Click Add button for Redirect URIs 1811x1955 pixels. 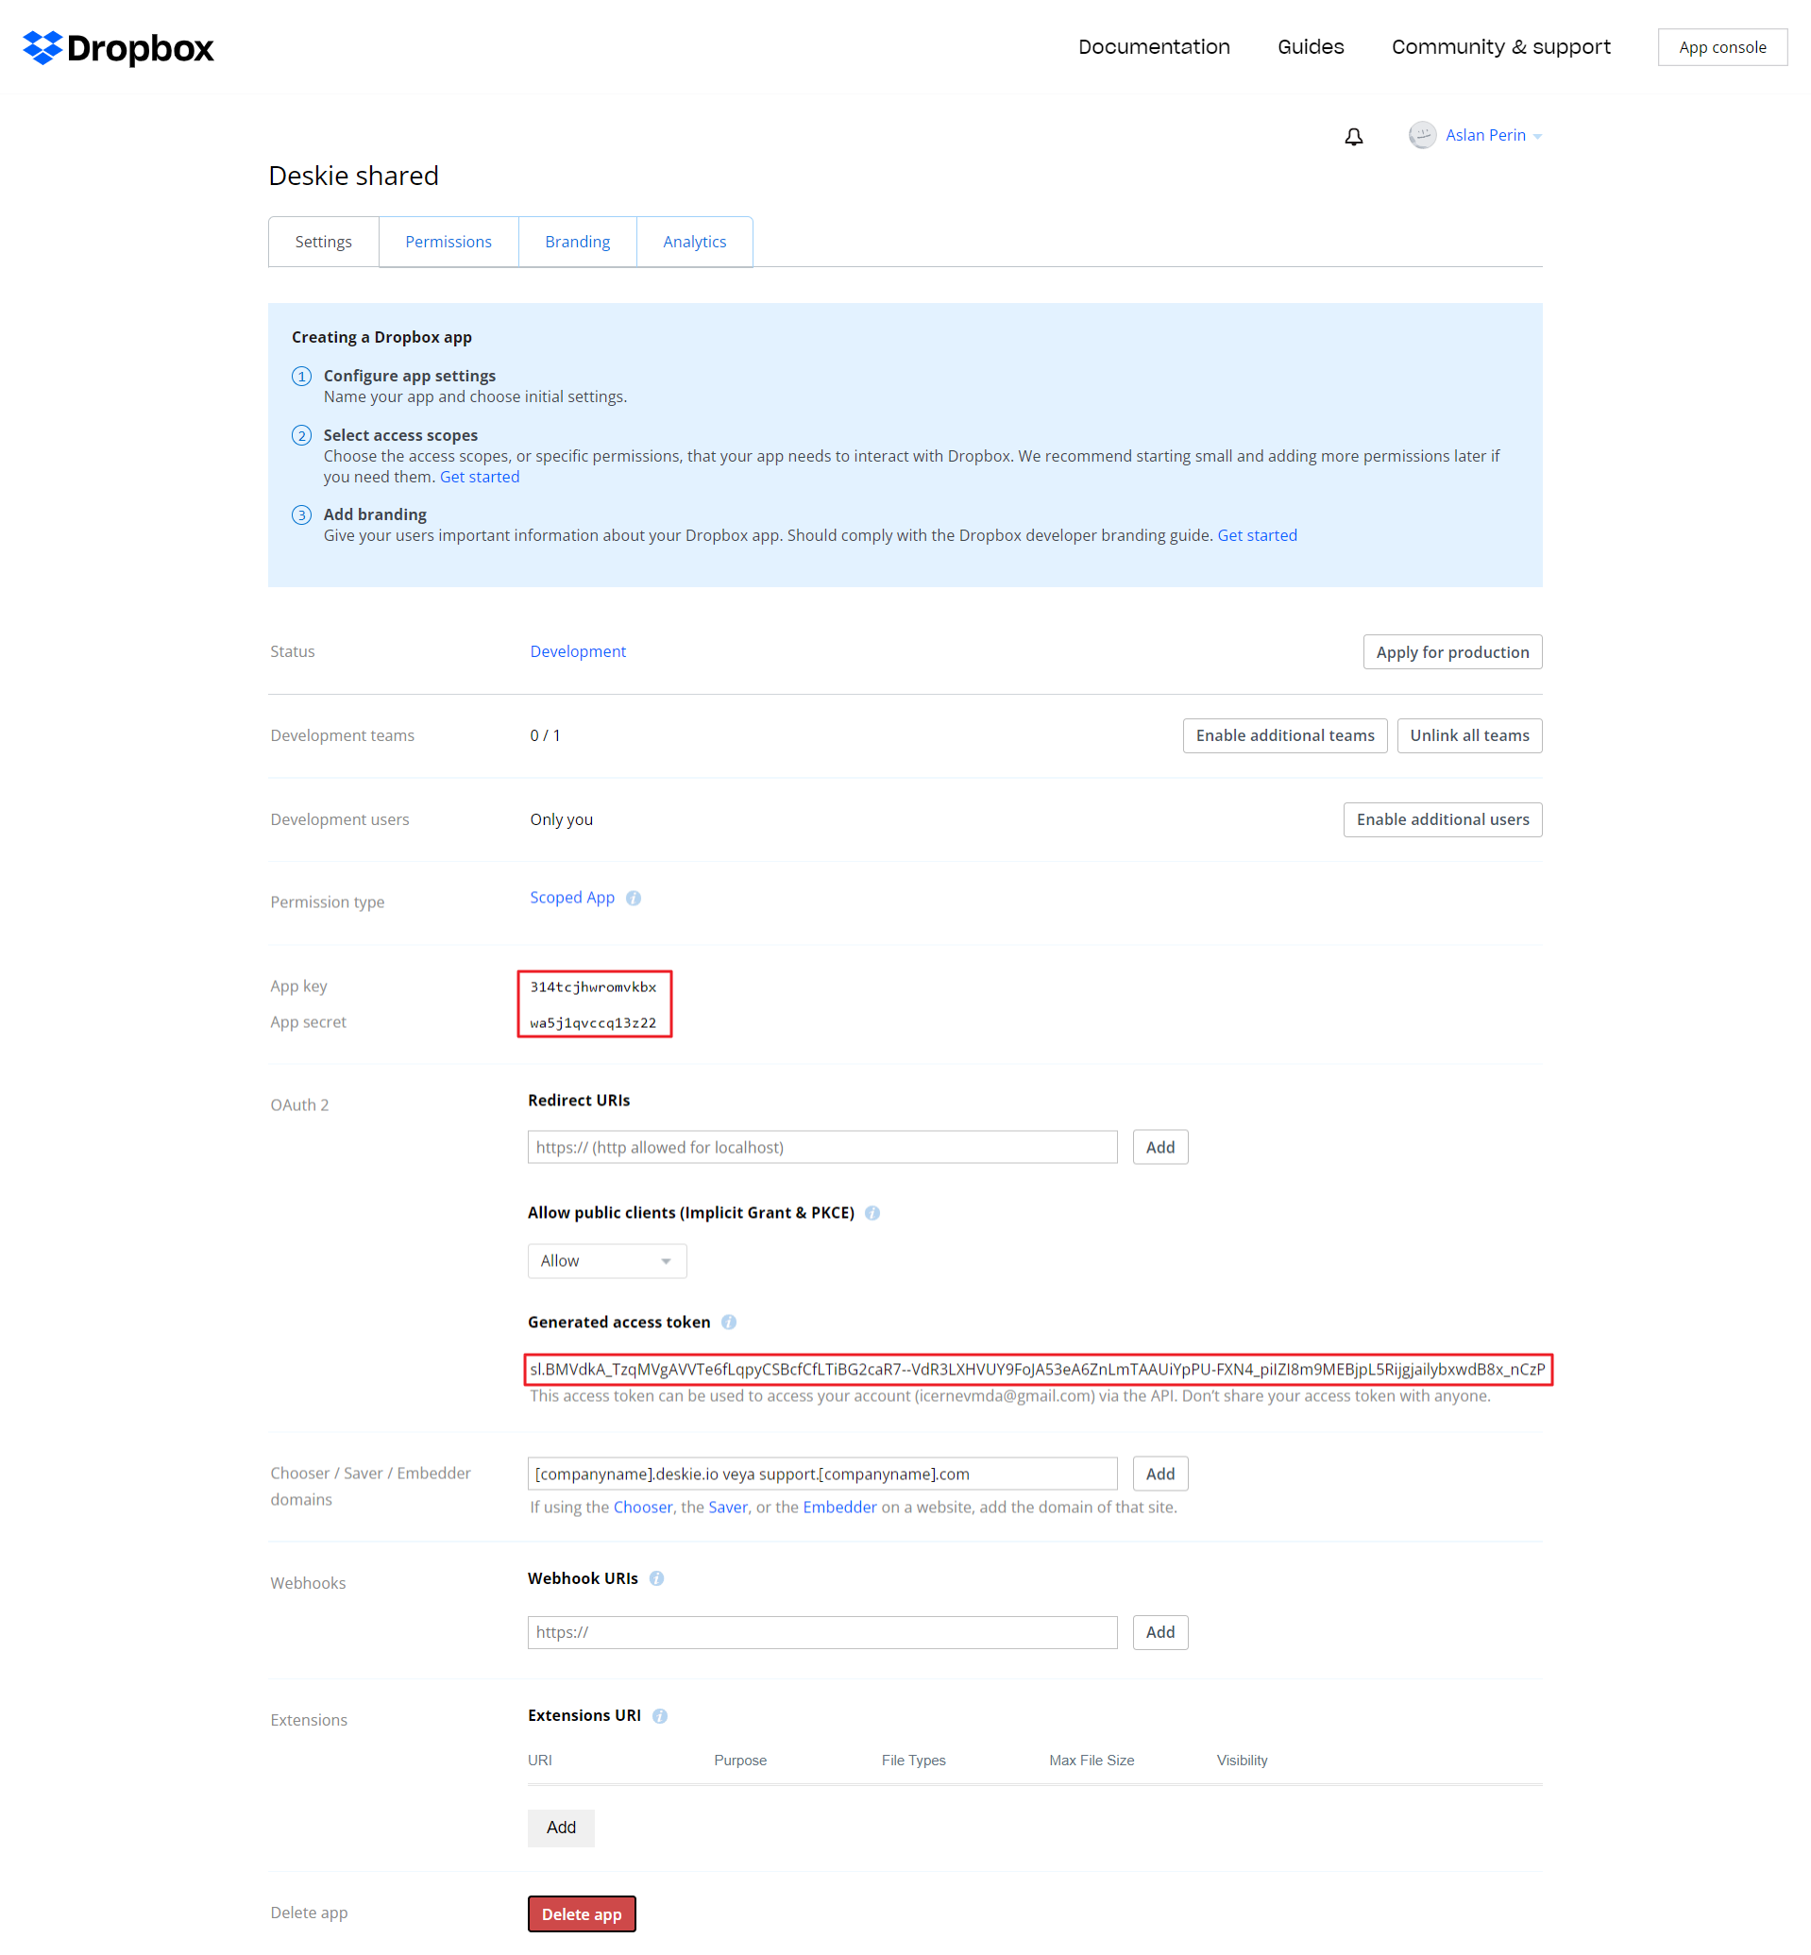pyautogui.click(x=1160, y=1147)
